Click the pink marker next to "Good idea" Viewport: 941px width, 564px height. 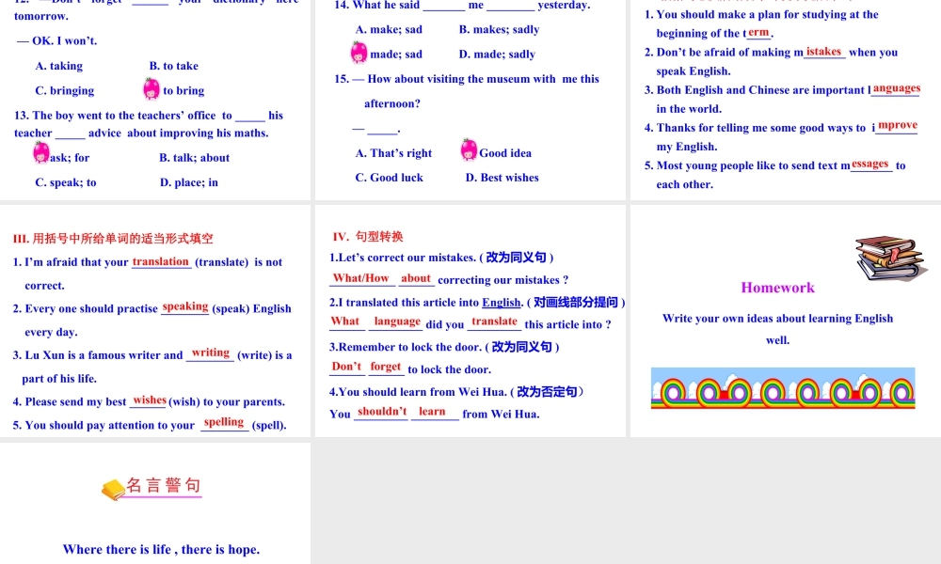click(469, 150)
